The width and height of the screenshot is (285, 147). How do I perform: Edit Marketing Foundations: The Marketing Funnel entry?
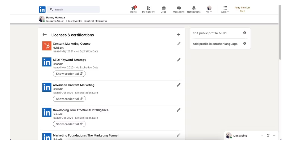179,135
